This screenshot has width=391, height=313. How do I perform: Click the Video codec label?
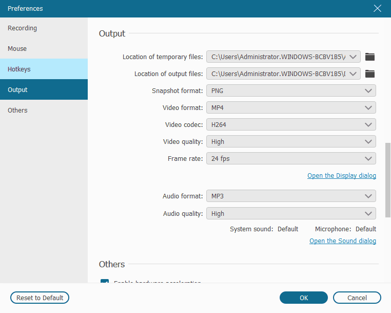(184, 125)
